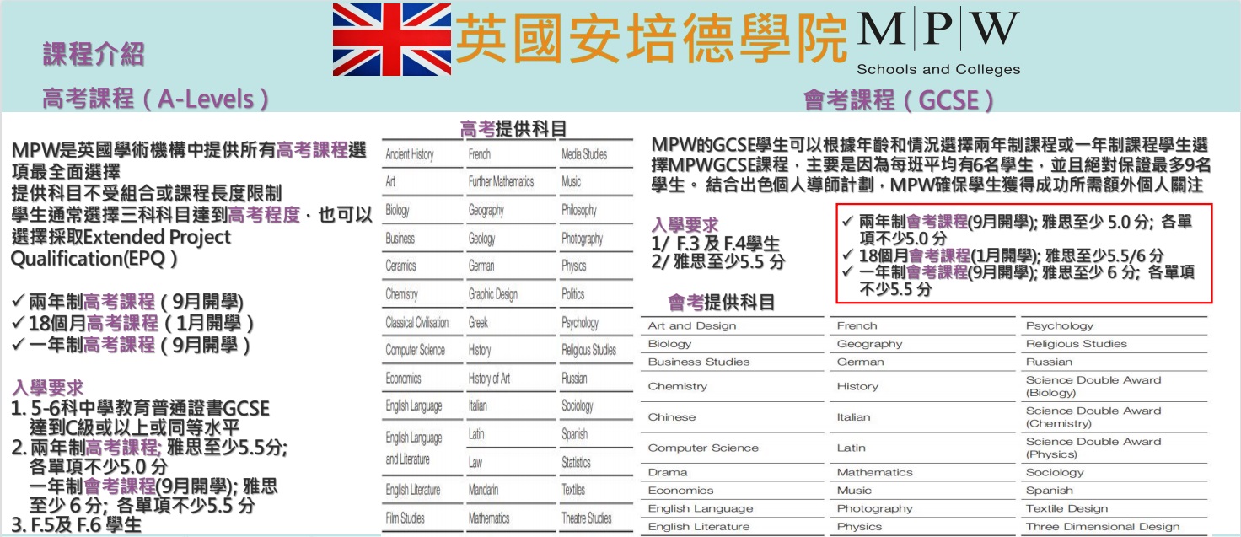1241x537 pixels.
Task: Click the 高考課程（A-Levels）heading
Action: pos(157,99)
